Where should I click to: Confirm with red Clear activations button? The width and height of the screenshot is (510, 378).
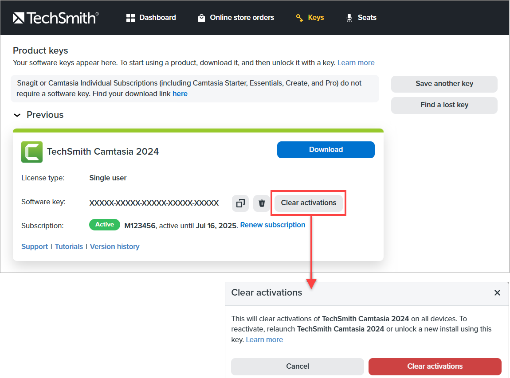pyautogui.click(x=435, y=366)
